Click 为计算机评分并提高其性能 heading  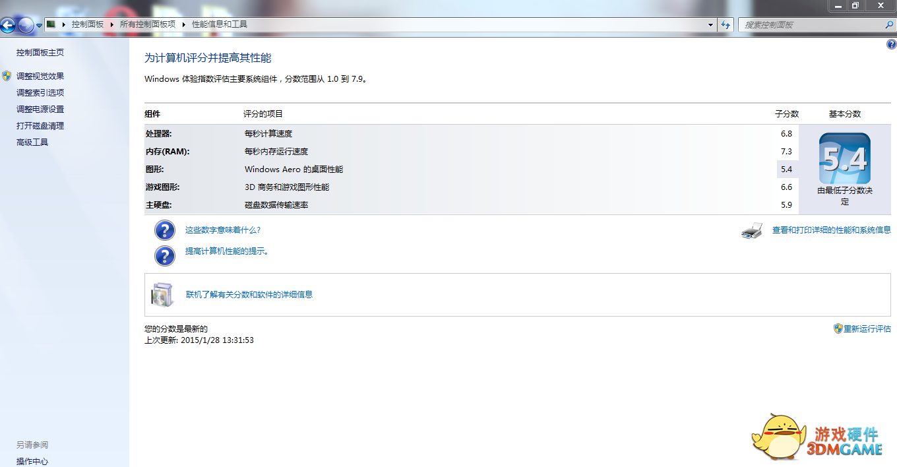click(208, 58)
